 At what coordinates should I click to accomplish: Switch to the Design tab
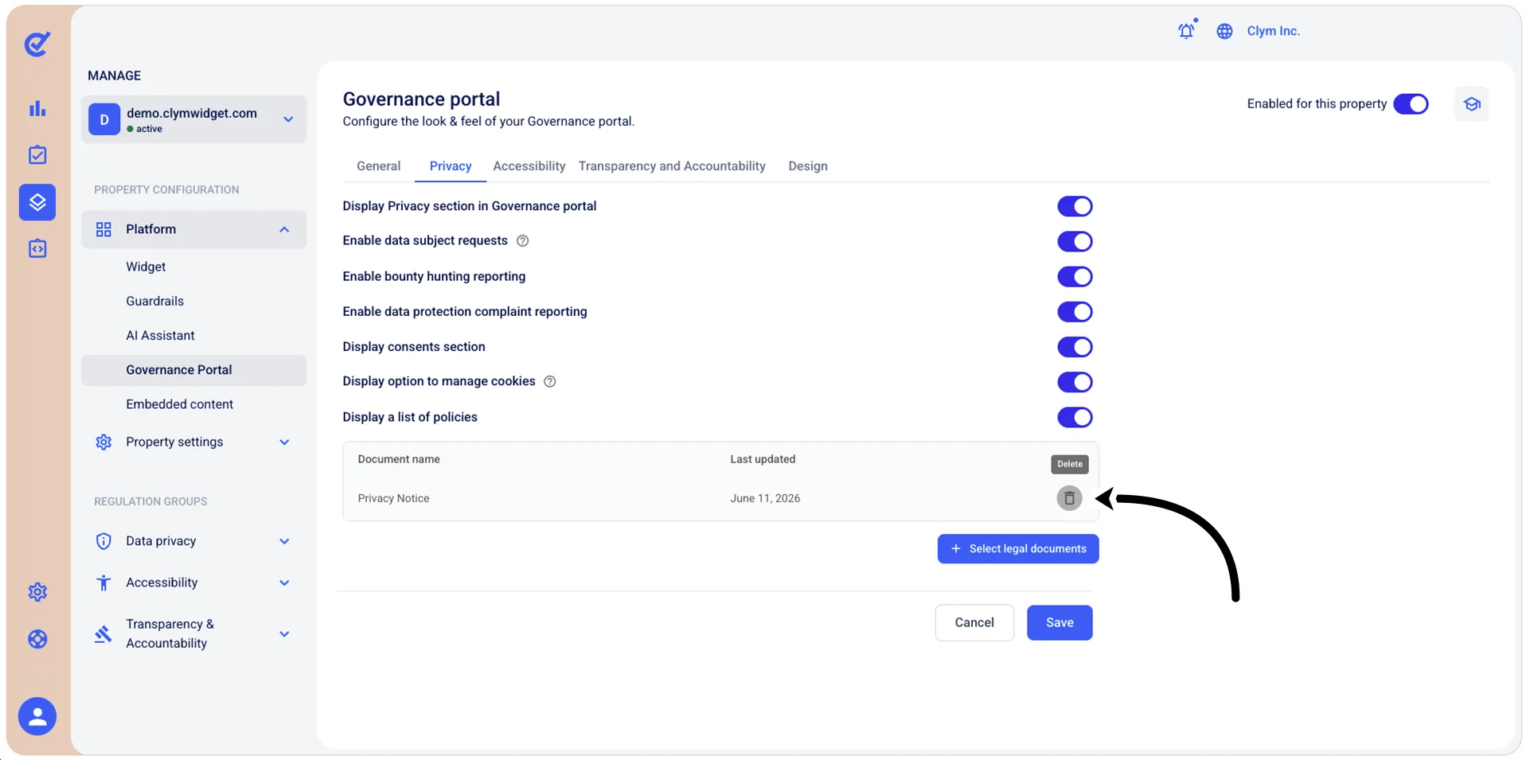[x=808, y=166]
